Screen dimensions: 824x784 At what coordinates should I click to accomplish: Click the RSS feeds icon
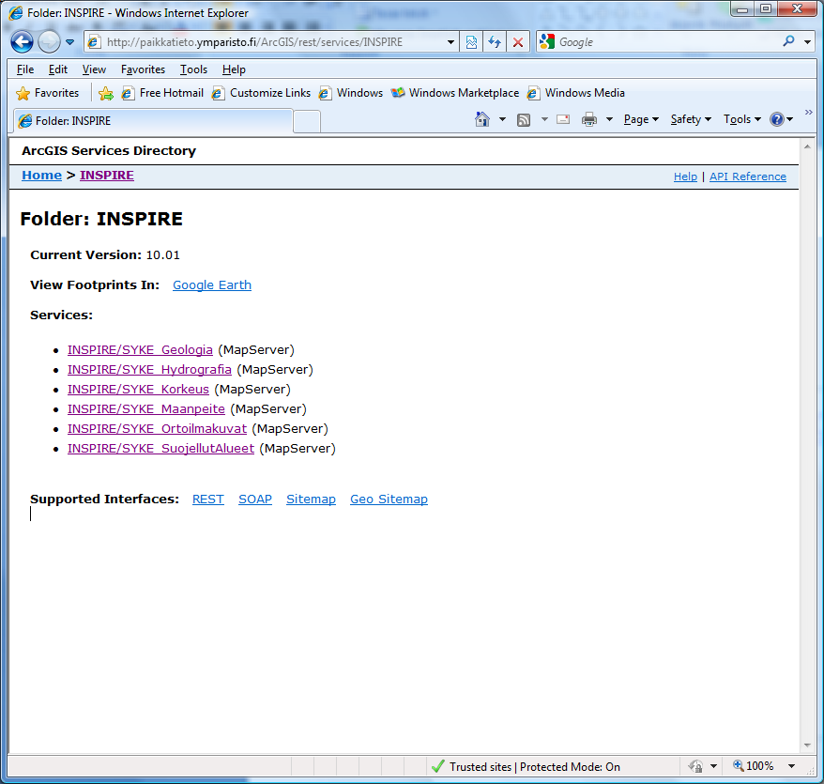524,120
